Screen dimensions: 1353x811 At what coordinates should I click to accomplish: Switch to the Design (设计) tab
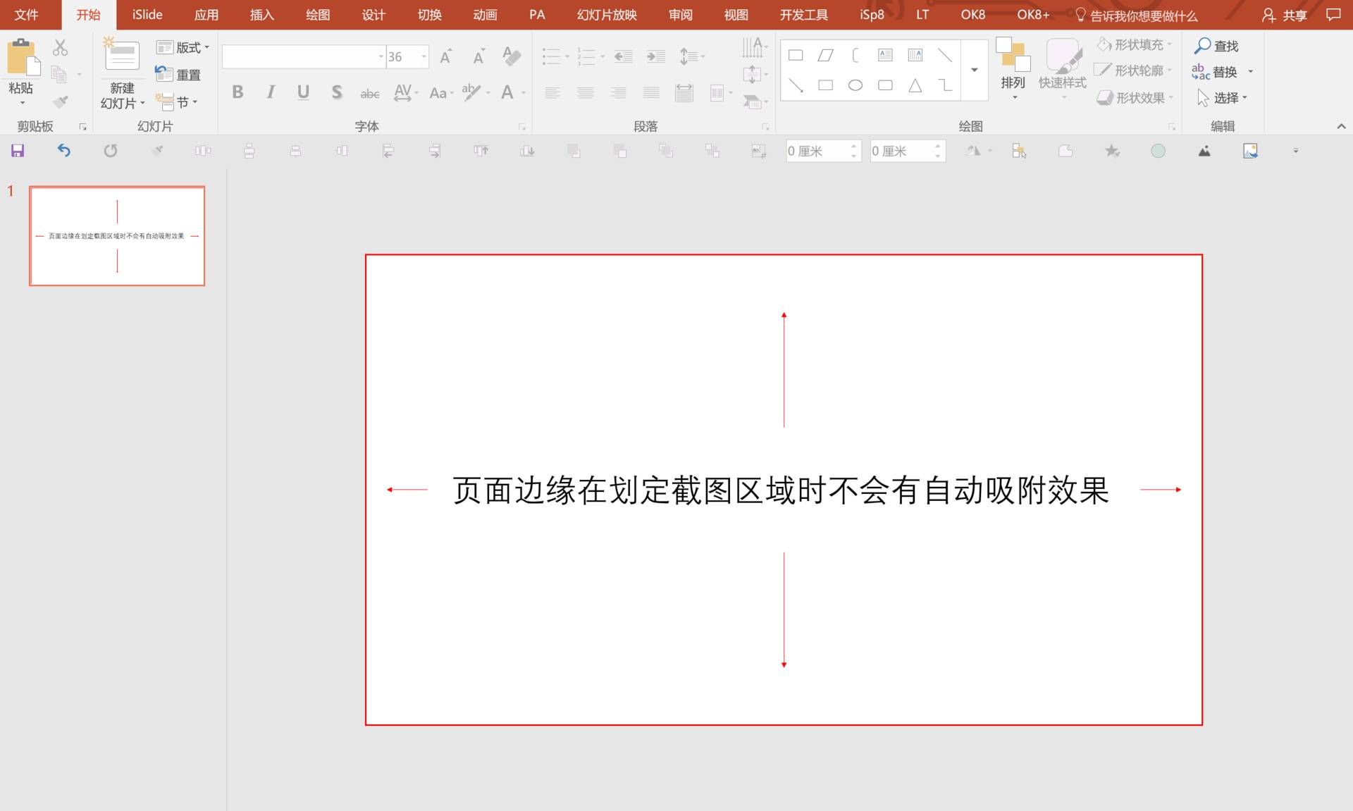373,15
